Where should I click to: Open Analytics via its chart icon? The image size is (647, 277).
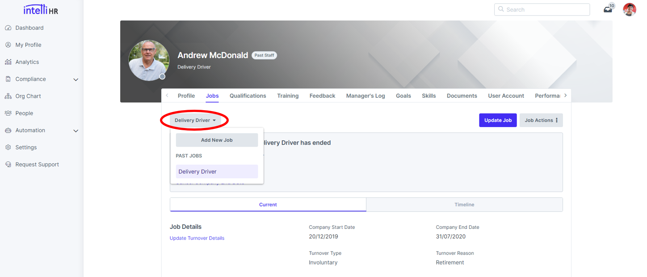coord(8,62)
